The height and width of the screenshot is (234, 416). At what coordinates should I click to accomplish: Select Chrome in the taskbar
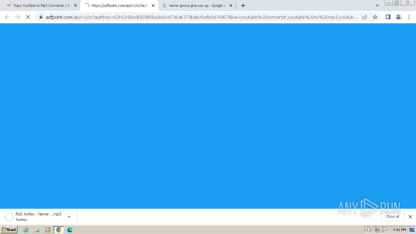pyautogui.click(x=59, y=230)
